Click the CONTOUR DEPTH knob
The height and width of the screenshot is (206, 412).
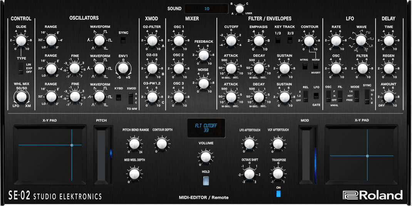tap(161, 144)
